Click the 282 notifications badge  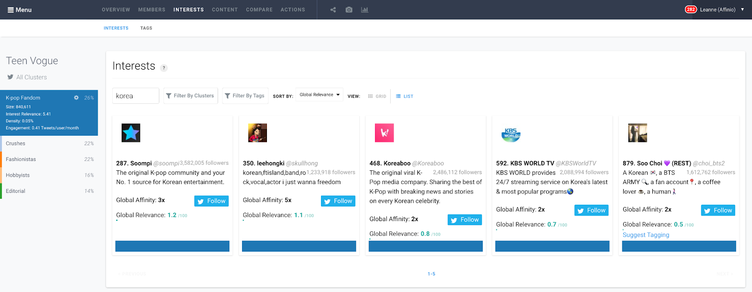click(x=690, y=9)
